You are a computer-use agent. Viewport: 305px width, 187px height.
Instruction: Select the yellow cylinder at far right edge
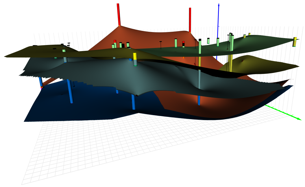tap(295, 42)
